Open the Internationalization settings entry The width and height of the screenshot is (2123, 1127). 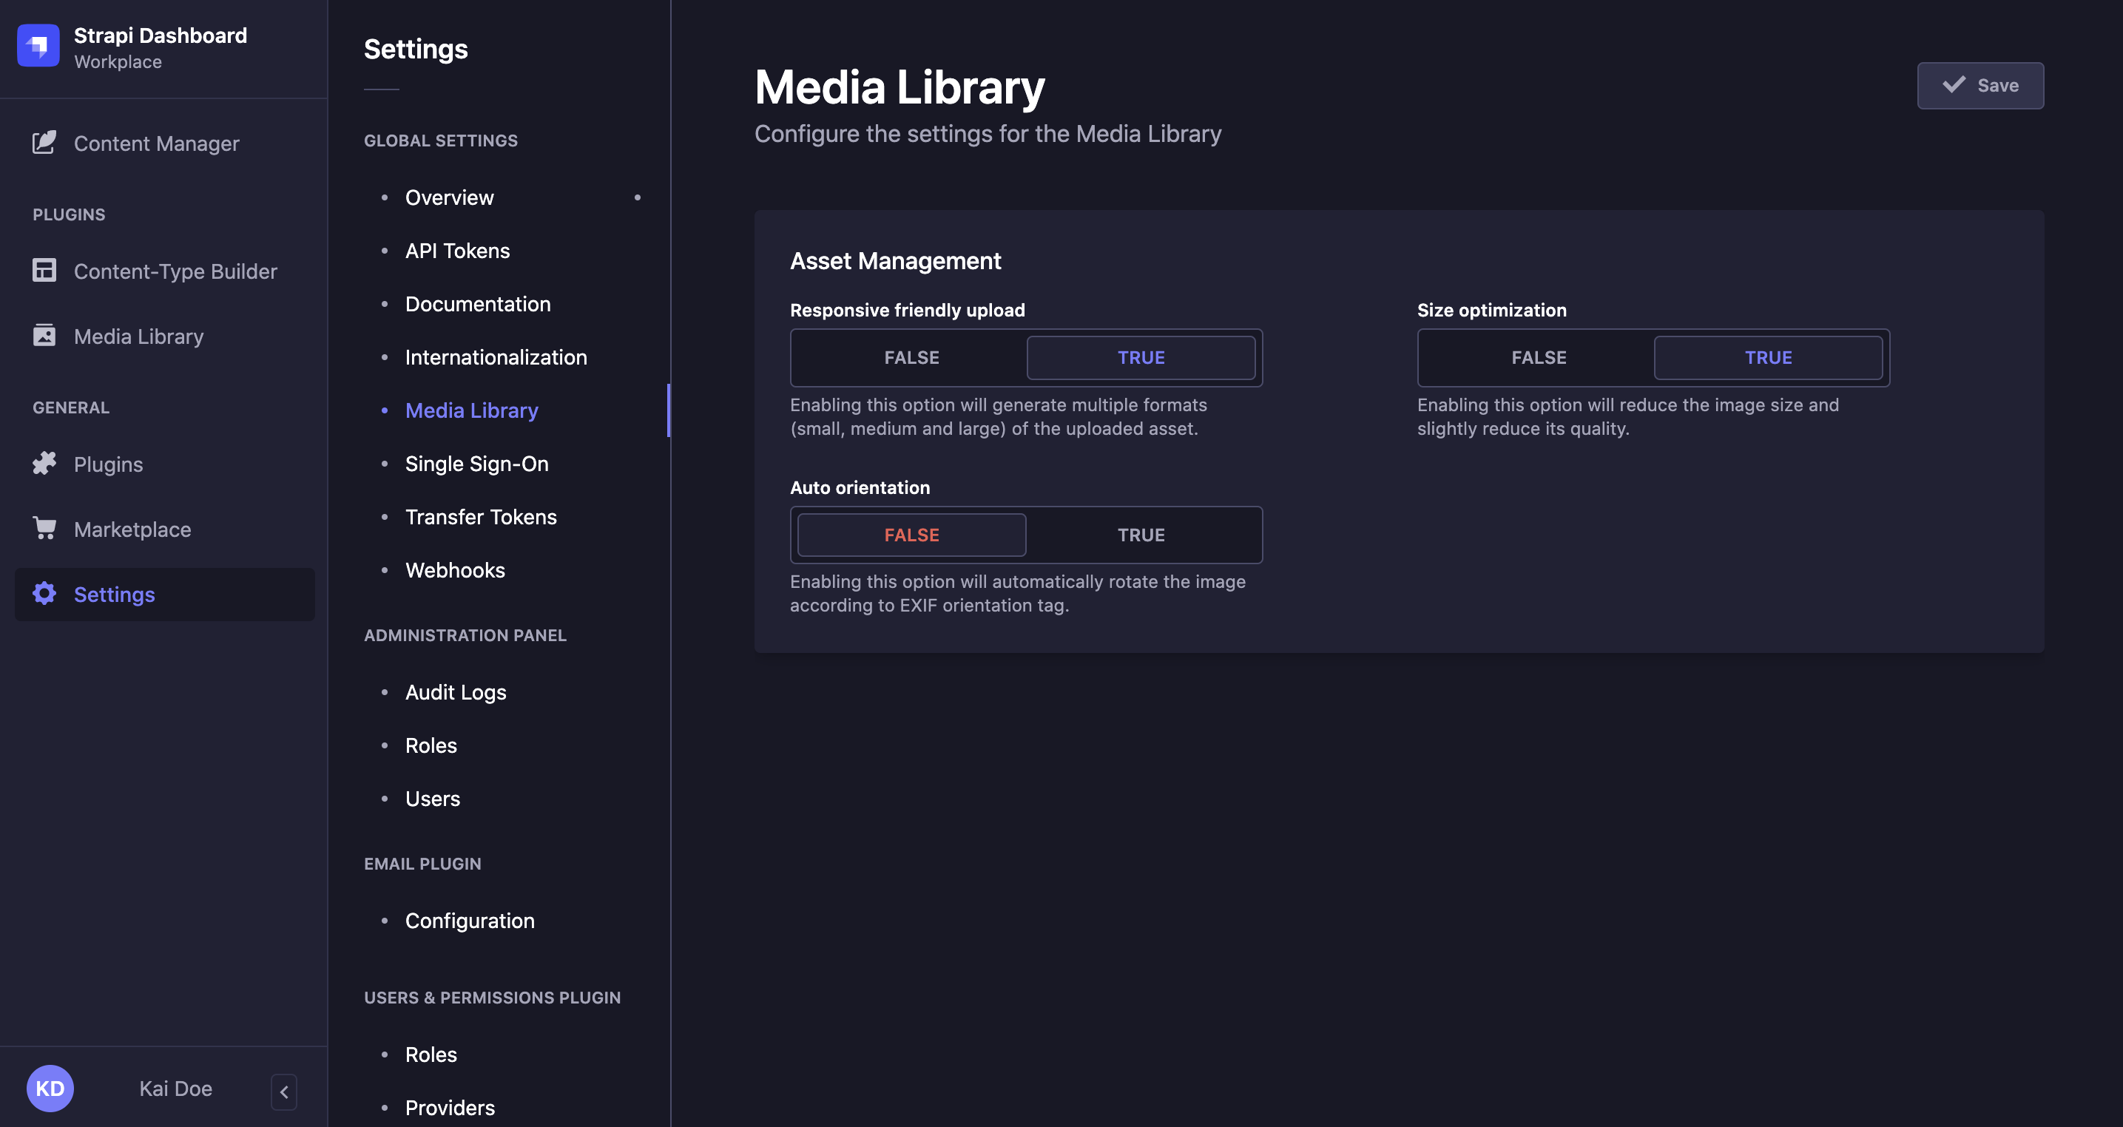(x=496, y=356)
